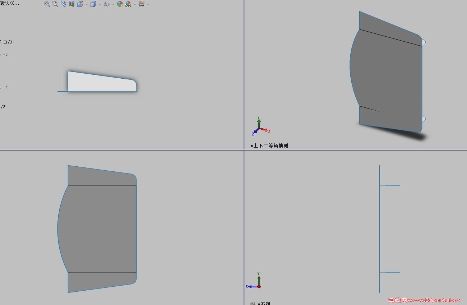Click the Apply Scene icon
This screenshot has width=467, height=305.
click(128, 4)
